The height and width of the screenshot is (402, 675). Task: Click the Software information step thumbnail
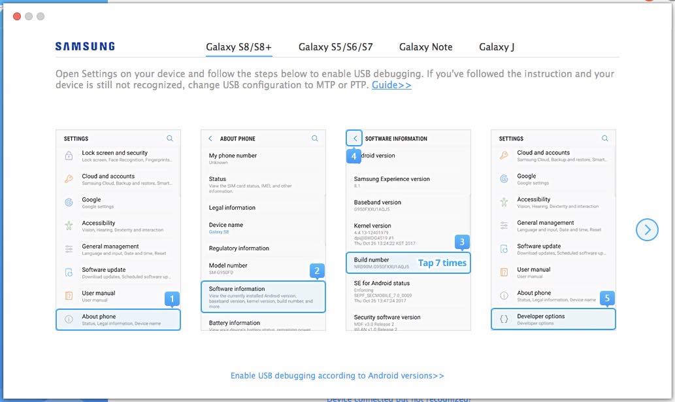[263, 297]
